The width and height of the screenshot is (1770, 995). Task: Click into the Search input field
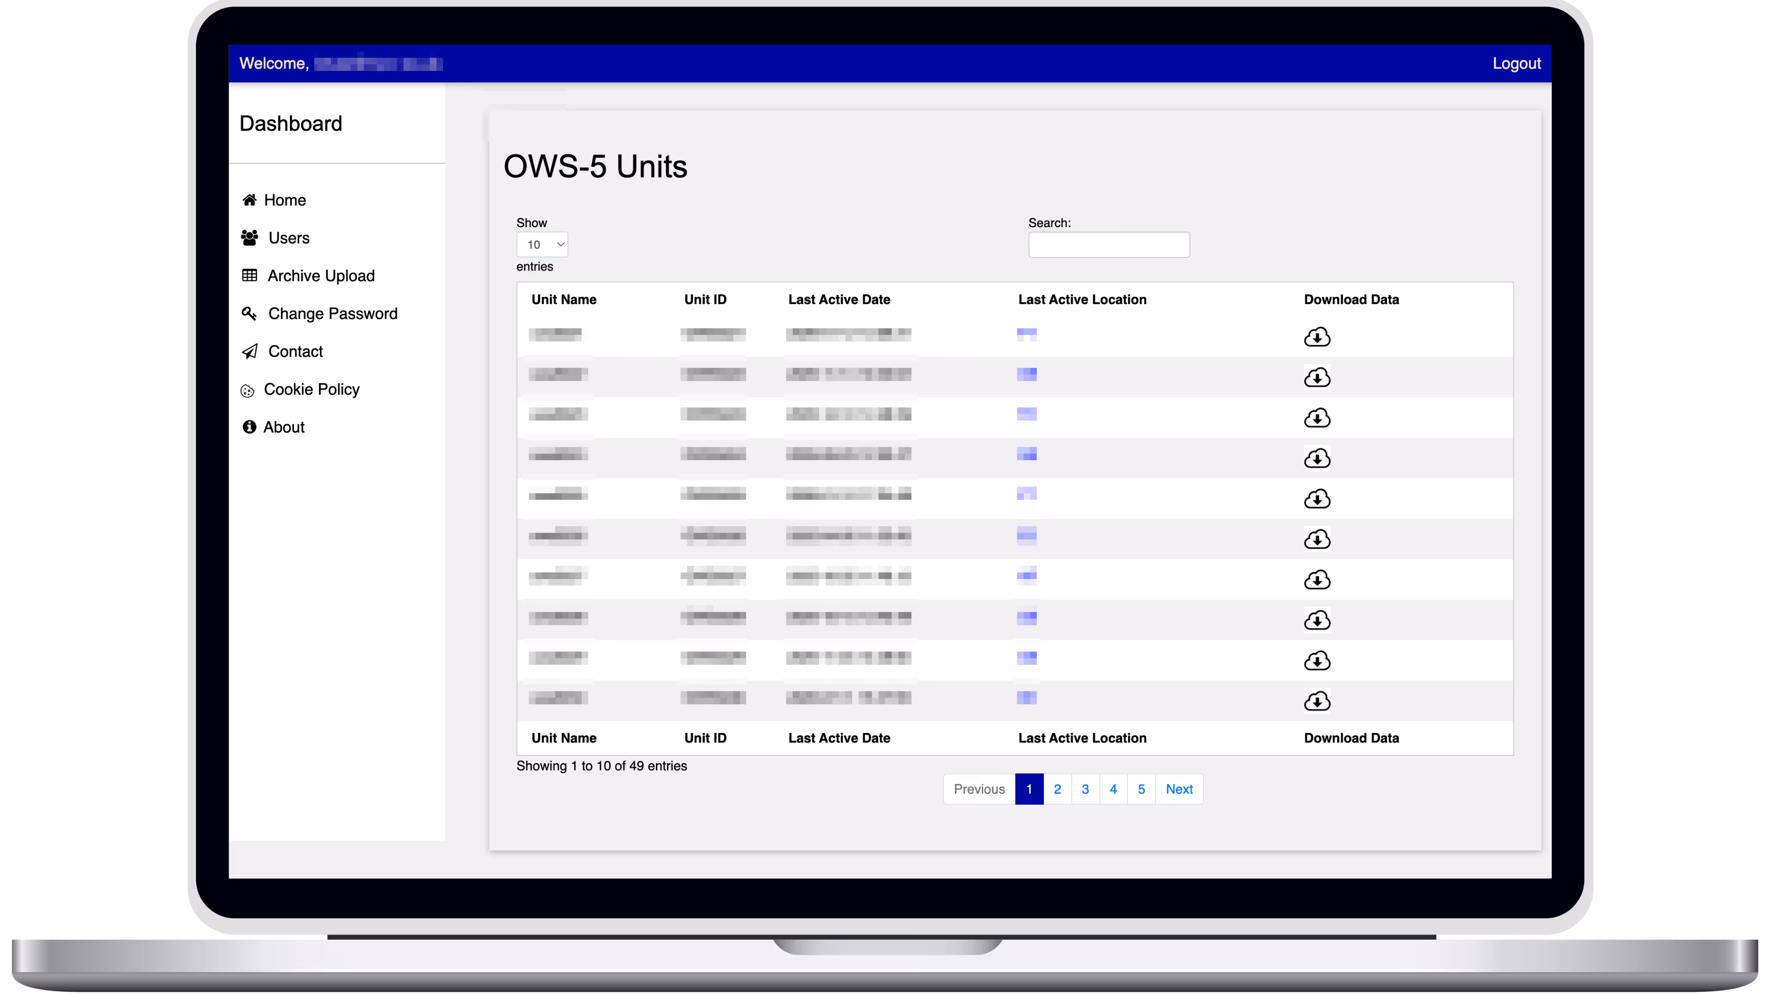coord(1108,245)
